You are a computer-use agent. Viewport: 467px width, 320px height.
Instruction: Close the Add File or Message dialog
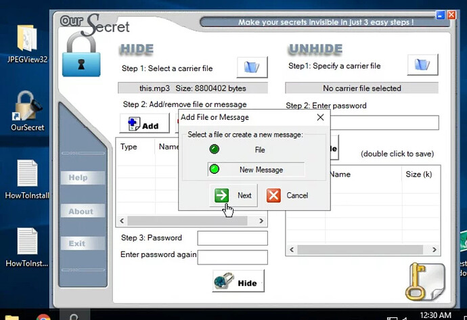tap(320, 117)
